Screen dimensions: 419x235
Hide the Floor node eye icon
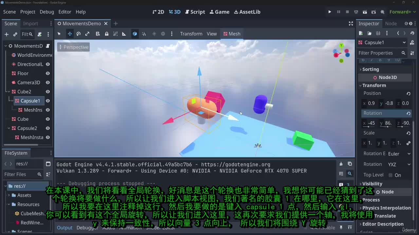pyautogui.click(x=48, y=73)
